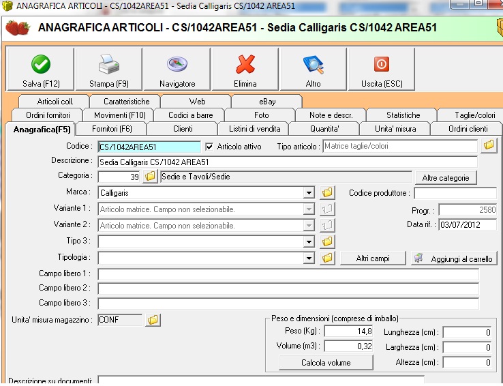This screenshot has height=386, width=503.
Task: Click the disabled icon next to Variante 2
Action: [x=327, y=225]
